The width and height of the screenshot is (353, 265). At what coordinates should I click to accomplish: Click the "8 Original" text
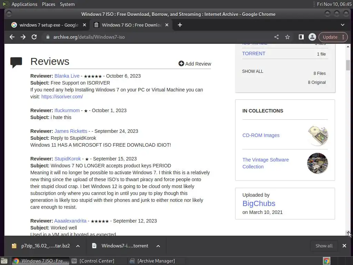[x=317, y=82]
